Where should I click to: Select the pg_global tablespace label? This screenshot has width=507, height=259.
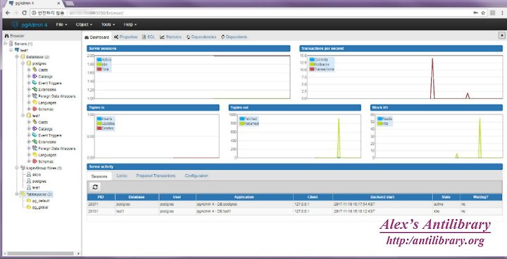coord(40,207)
